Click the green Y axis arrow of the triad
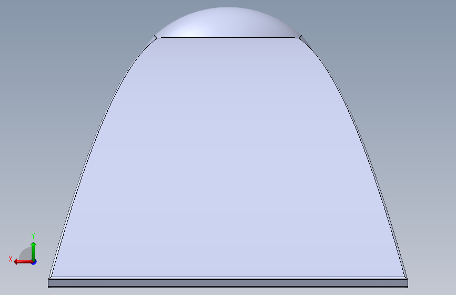This screenshot has width=456, height=295. tap(34, 251)
